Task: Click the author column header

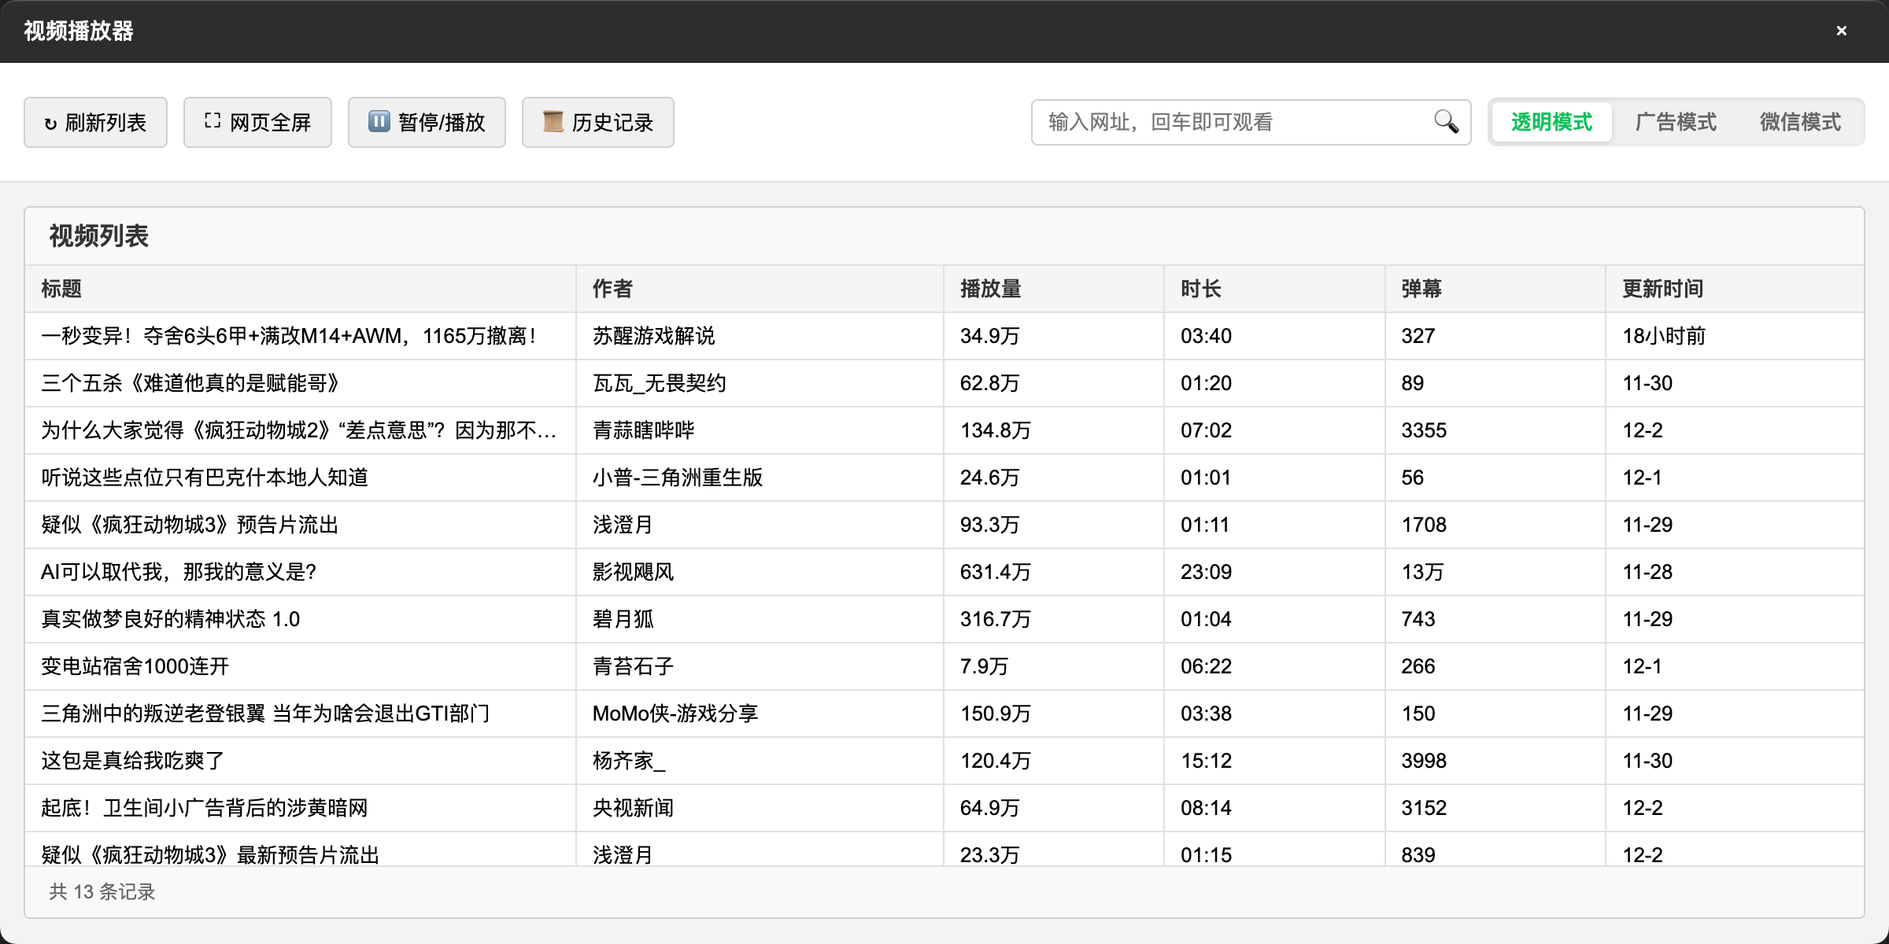Action: (612, 289)
